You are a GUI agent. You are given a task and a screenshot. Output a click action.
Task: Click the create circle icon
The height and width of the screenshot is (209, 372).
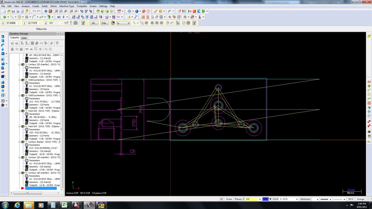[x=19, y=17]
